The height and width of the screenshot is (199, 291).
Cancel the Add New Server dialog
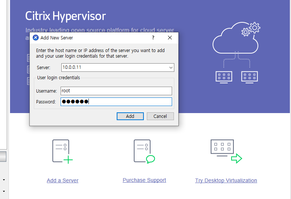coord(160,116)
